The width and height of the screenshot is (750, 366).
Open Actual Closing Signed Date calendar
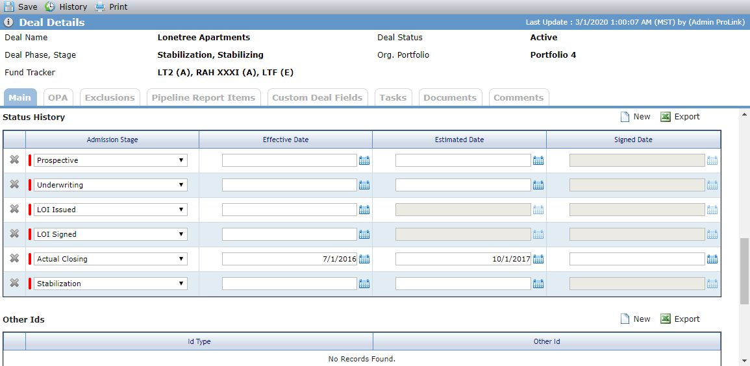click(712, 259)
